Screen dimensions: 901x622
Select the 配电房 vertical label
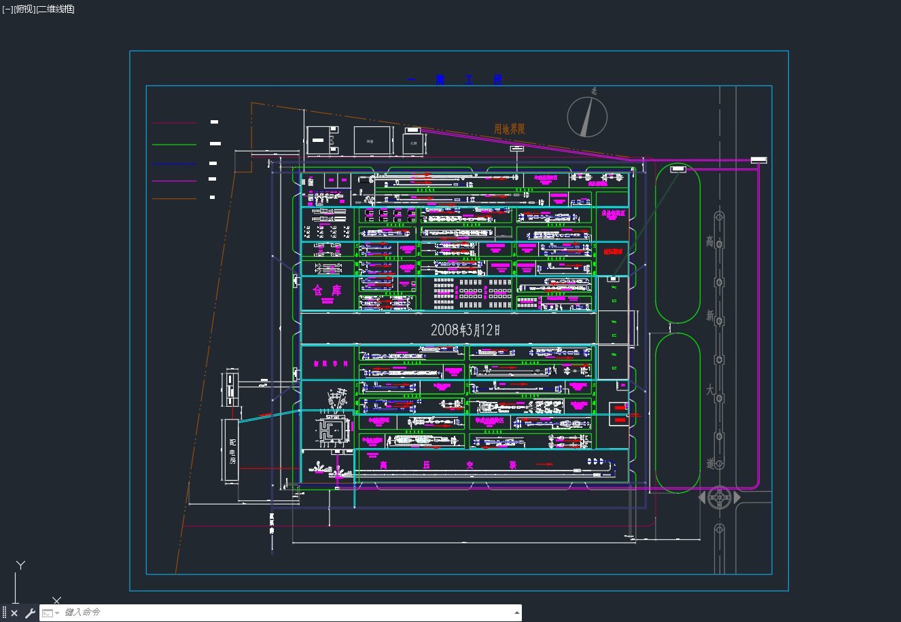[x=232, y=451]
